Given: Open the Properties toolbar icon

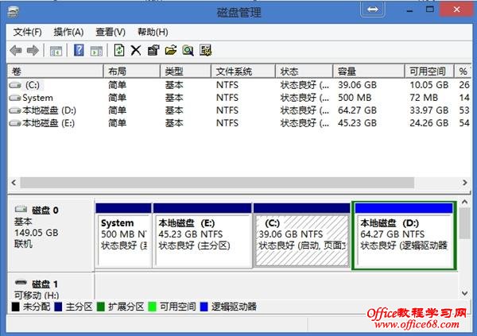Looking at the screenshot, I should pyautogui.click(x=153, y=50).
